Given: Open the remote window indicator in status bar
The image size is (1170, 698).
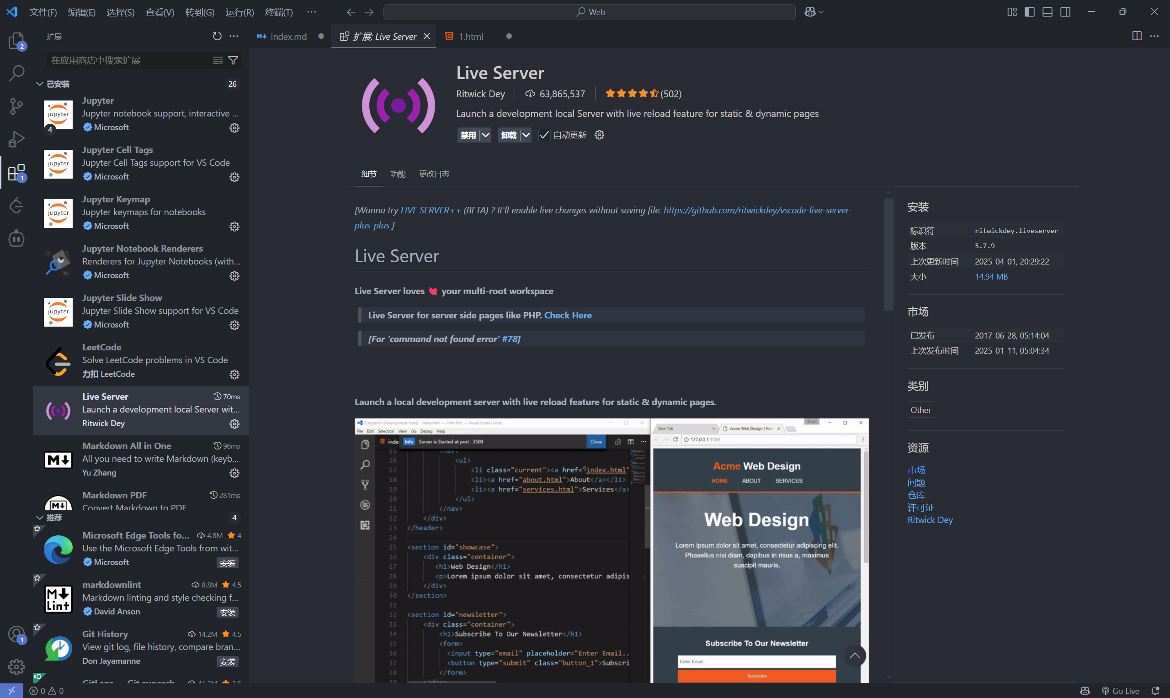Looking at the screenshot, I should [11, 691].
